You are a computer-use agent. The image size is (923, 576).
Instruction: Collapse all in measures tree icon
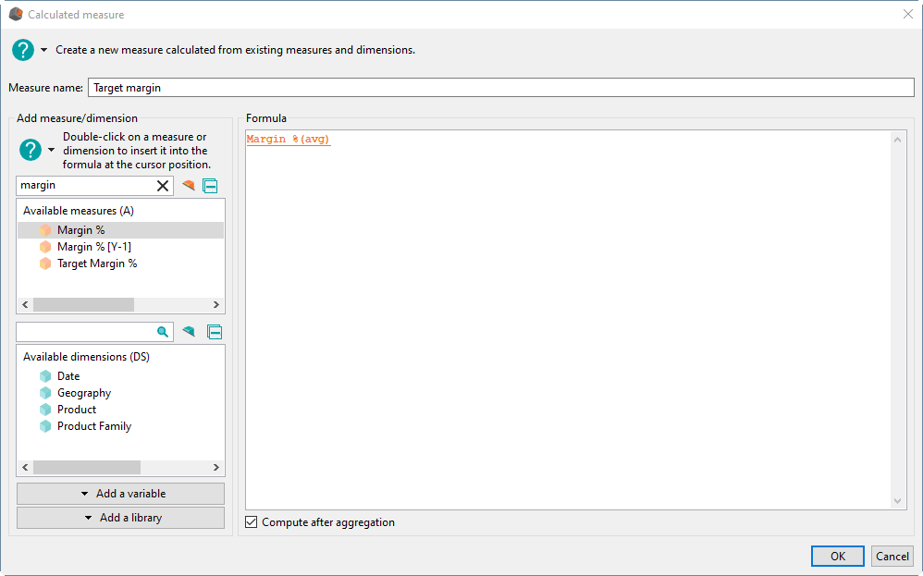(x=210, y=186)
